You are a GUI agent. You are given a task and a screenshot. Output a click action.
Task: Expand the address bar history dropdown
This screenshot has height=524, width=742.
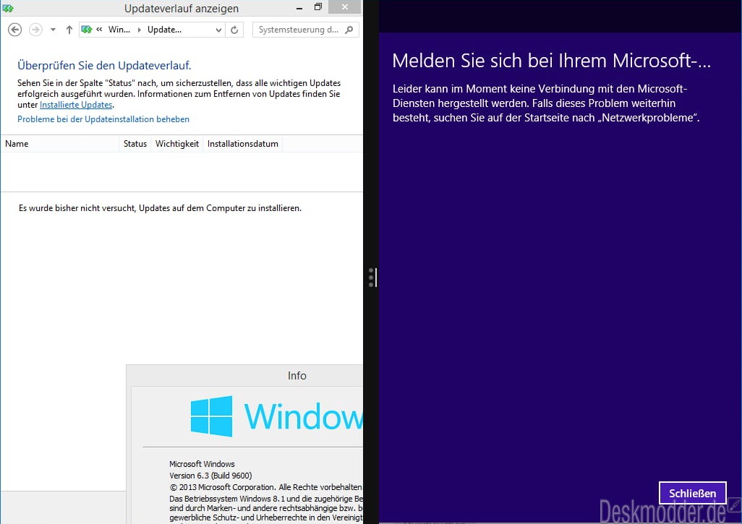click(218, 30)
